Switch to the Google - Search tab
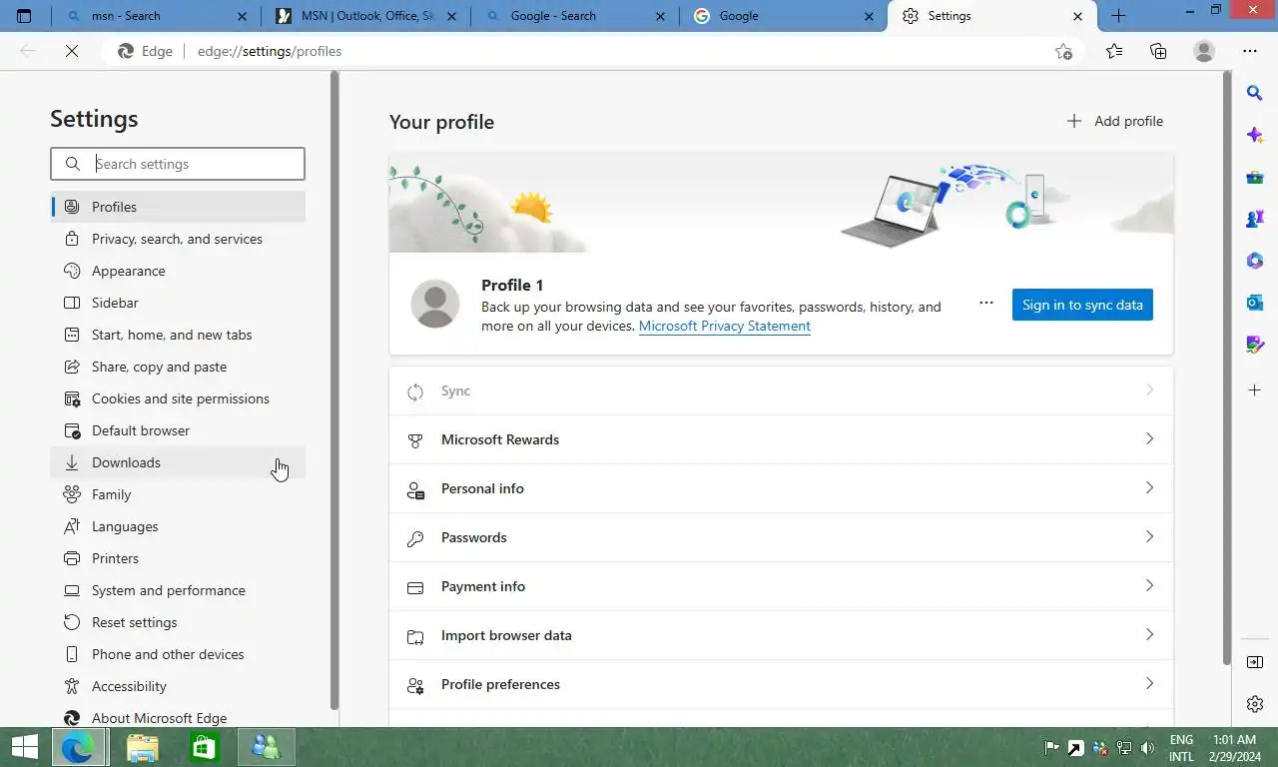This screenshot has width=1278, height=767. tap(576, 16)
